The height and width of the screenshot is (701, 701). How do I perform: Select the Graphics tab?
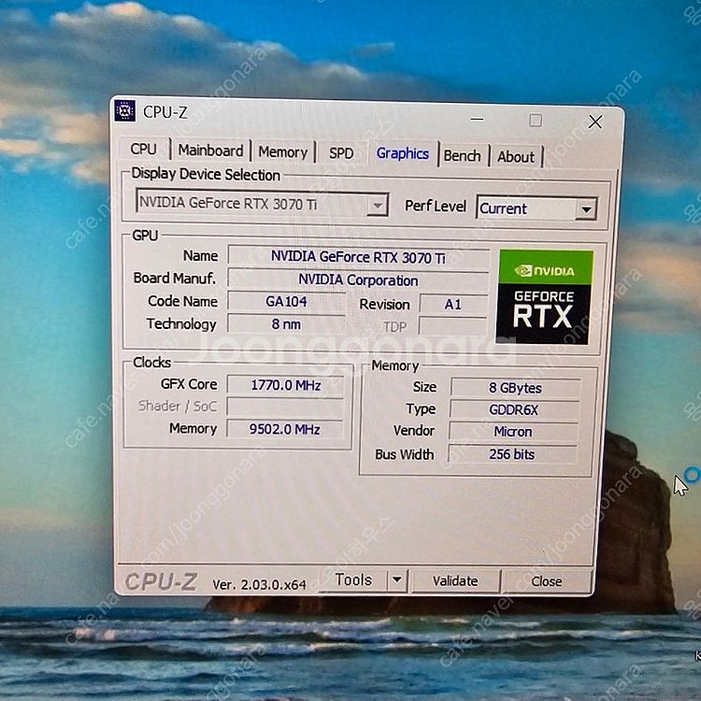point(402,154)
